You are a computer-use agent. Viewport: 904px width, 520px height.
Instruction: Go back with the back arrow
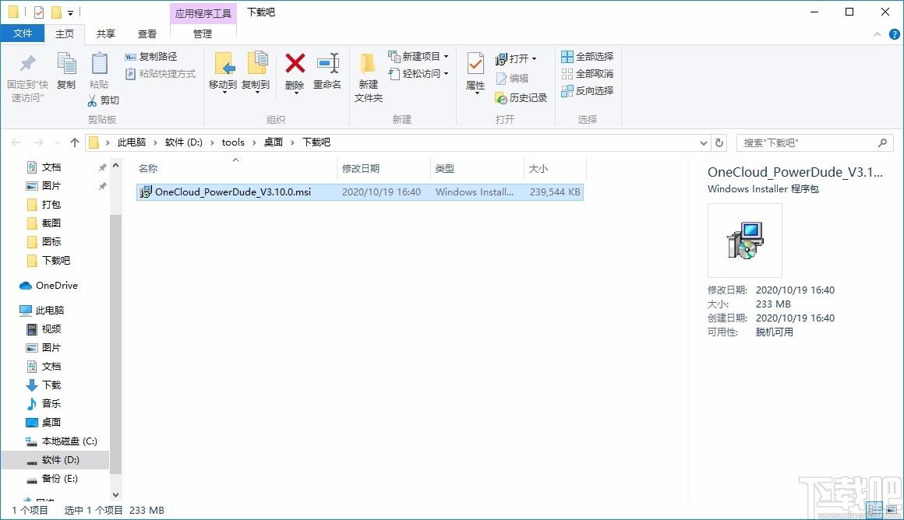[x=16, y=142]
